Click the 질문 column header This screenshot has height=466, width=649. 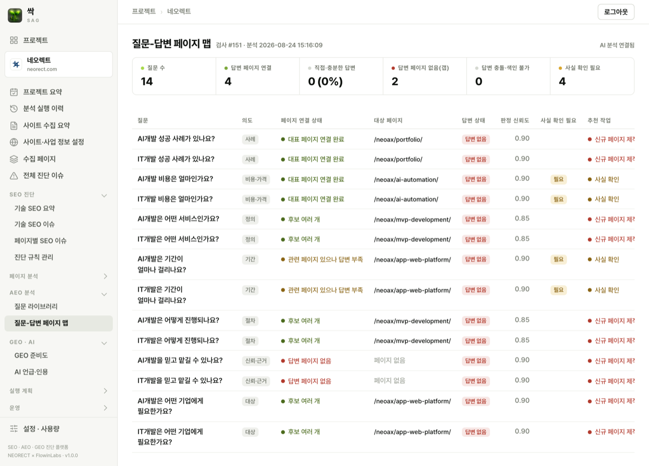[143, 120]
